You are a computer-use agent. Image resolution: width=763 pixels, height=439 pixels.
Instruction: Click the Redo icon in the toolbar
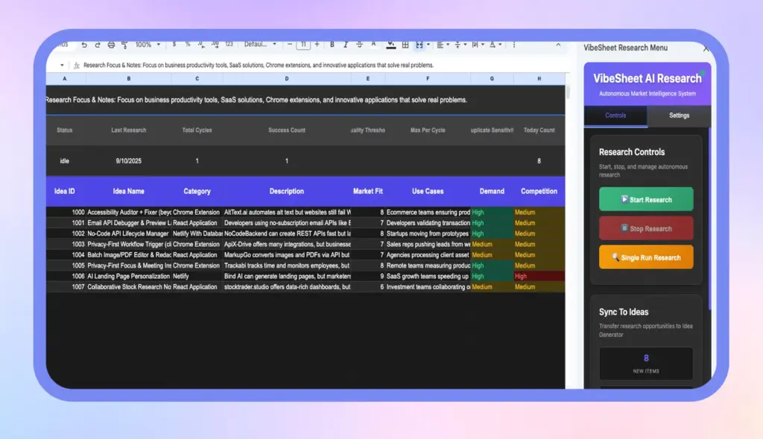pyautogui.click(x=98, y=45)
